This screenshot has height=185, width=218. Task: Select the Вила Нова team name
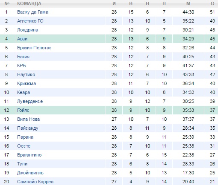click(28, 119)
